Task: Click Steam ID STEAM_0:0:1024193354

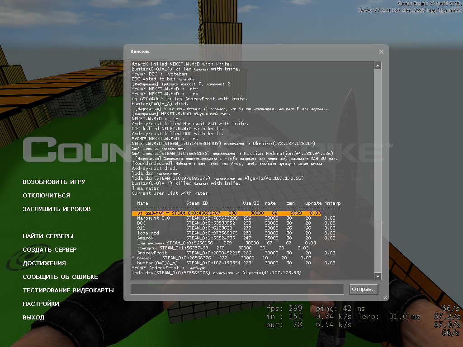Action: point(213,263)
